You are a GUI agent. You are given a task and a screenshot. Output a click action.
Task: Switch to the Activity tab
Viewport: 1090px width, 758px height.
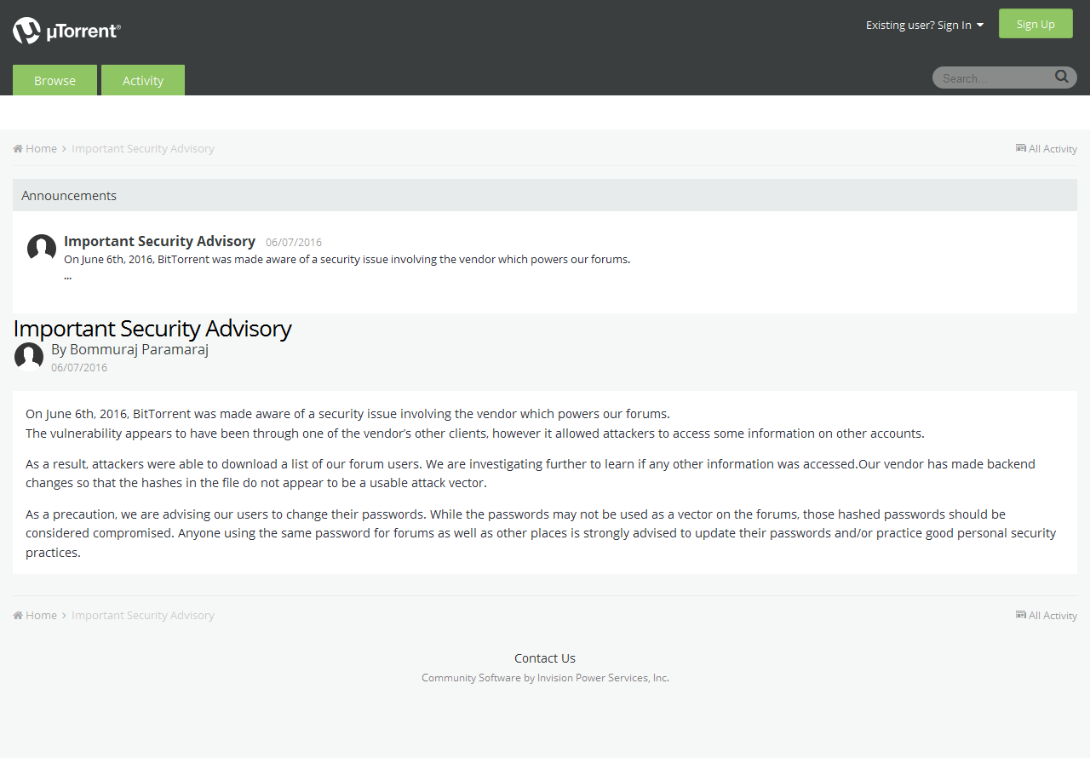click(142, 80)
